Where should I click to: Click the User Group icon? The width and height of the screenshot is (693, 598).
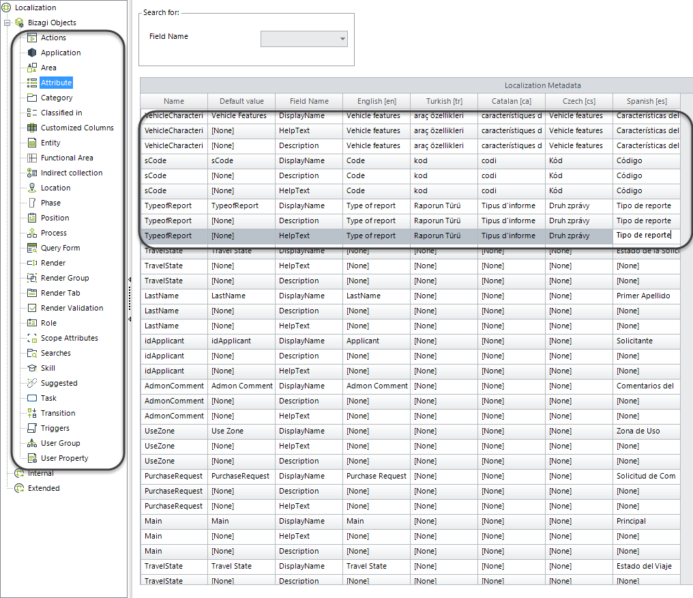[x=32, y=444]
